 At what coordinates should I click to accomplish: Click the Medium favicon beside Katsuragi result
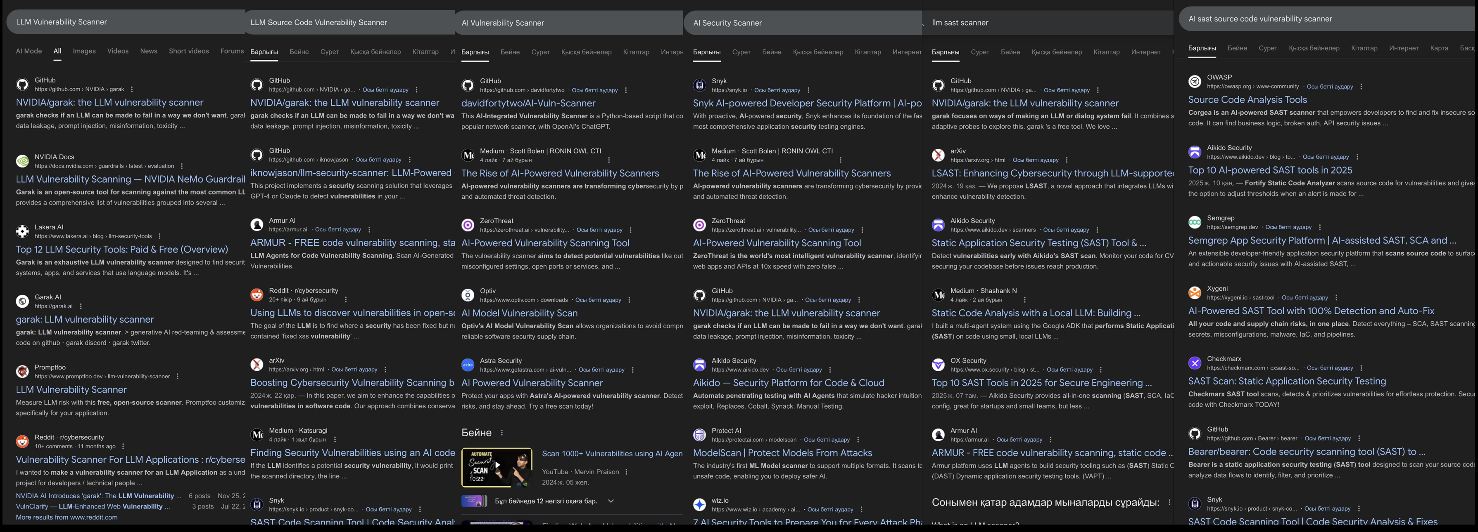coord(257,435)
